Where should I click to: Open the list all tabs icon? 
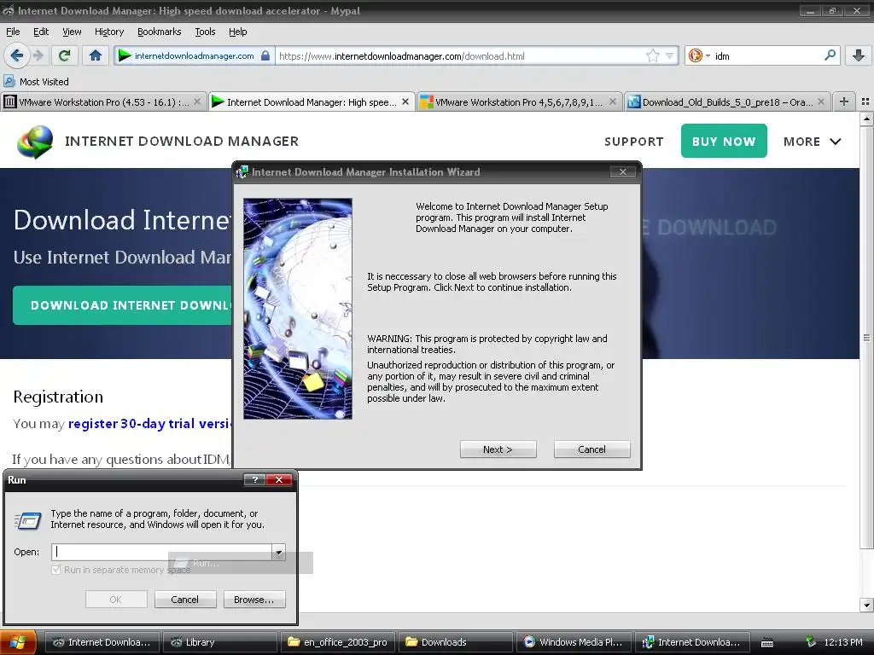coord(865,101)
